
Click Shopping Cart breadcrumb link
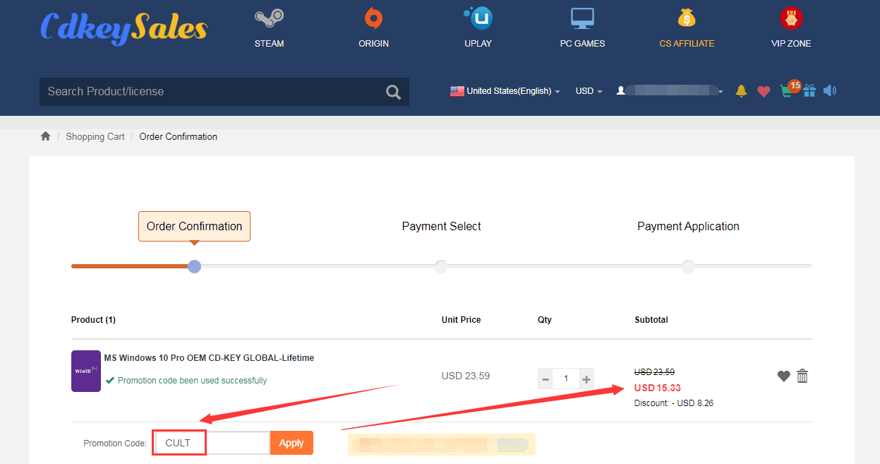pos(95,137)
